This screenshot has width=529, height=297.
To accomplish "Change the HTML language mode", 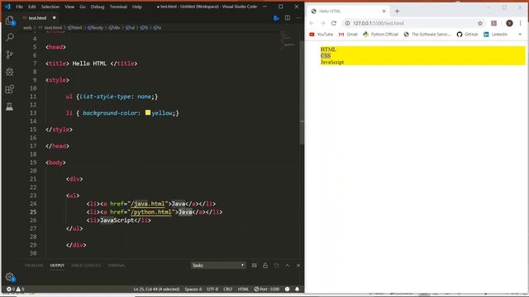I will click(243, 290).
